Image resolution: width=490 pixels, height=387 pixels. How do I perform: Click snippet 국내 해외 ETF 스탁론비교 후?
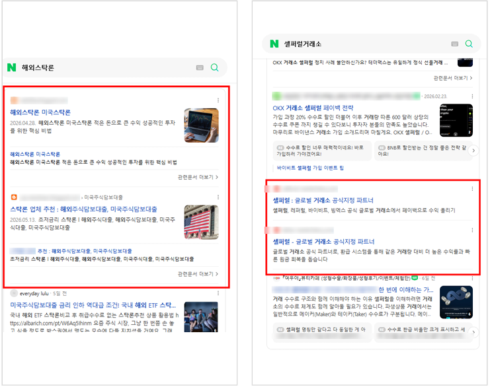(x=95, y=322)
